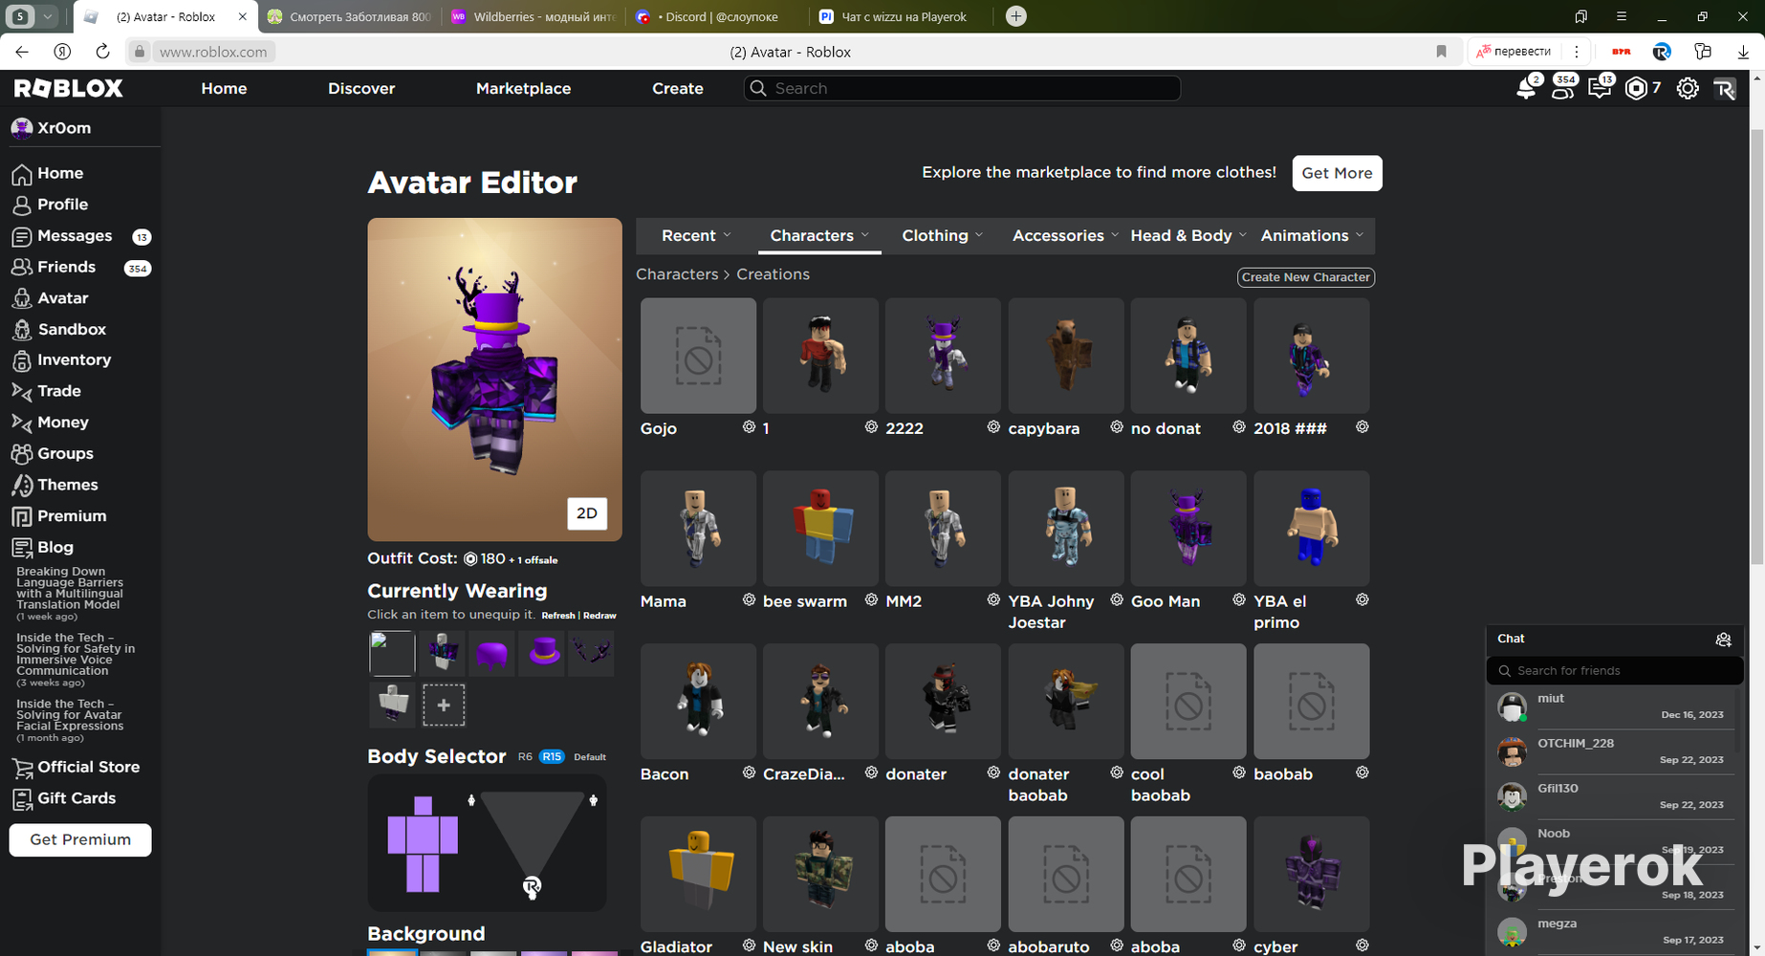Expand the Characters dropdown tab
Screen dimensions: 1765x956
819,235
